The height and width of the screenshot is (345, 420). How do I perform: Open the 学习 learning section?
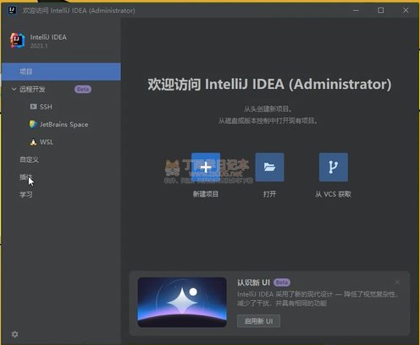coord(26,194)
